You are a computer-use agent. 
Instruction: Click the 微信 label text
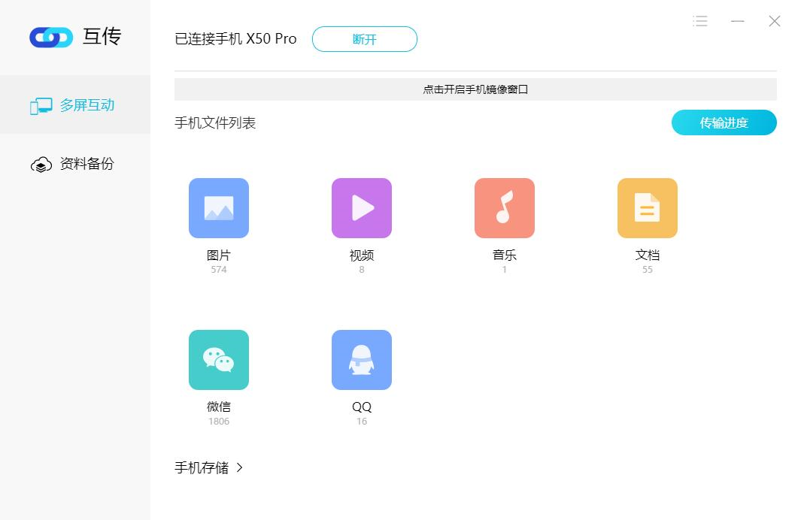(219, 407)
